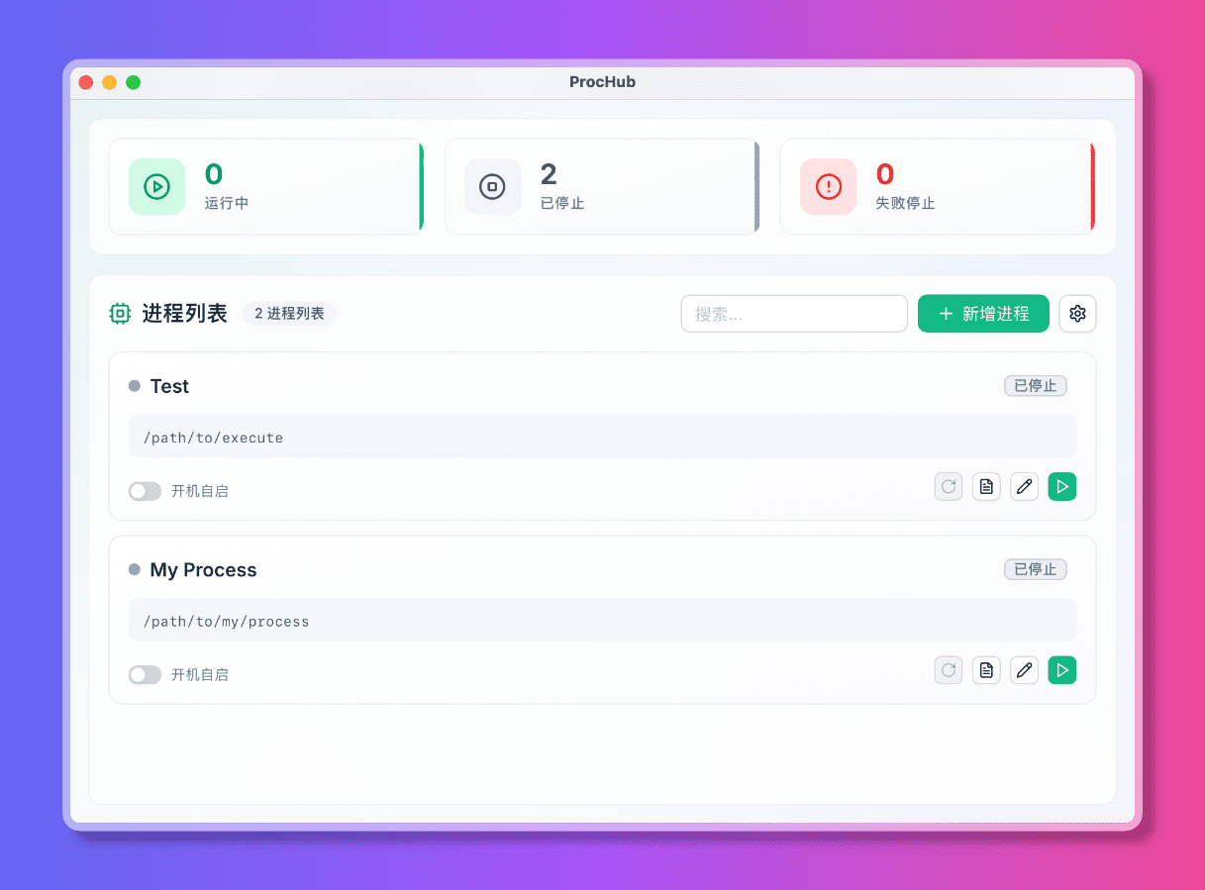Screen dimensions: 1205x890
Task: Click the restart icon for Test process
Action: coord(949,486)
